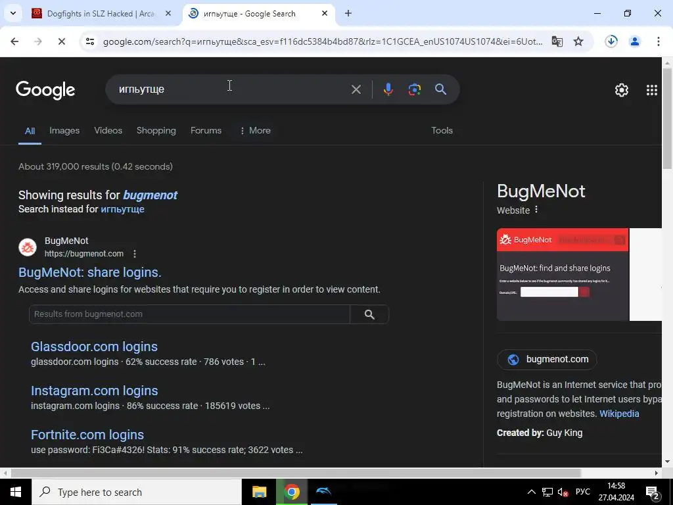
Task: Open the Tools options
Action: click(442, 131)
